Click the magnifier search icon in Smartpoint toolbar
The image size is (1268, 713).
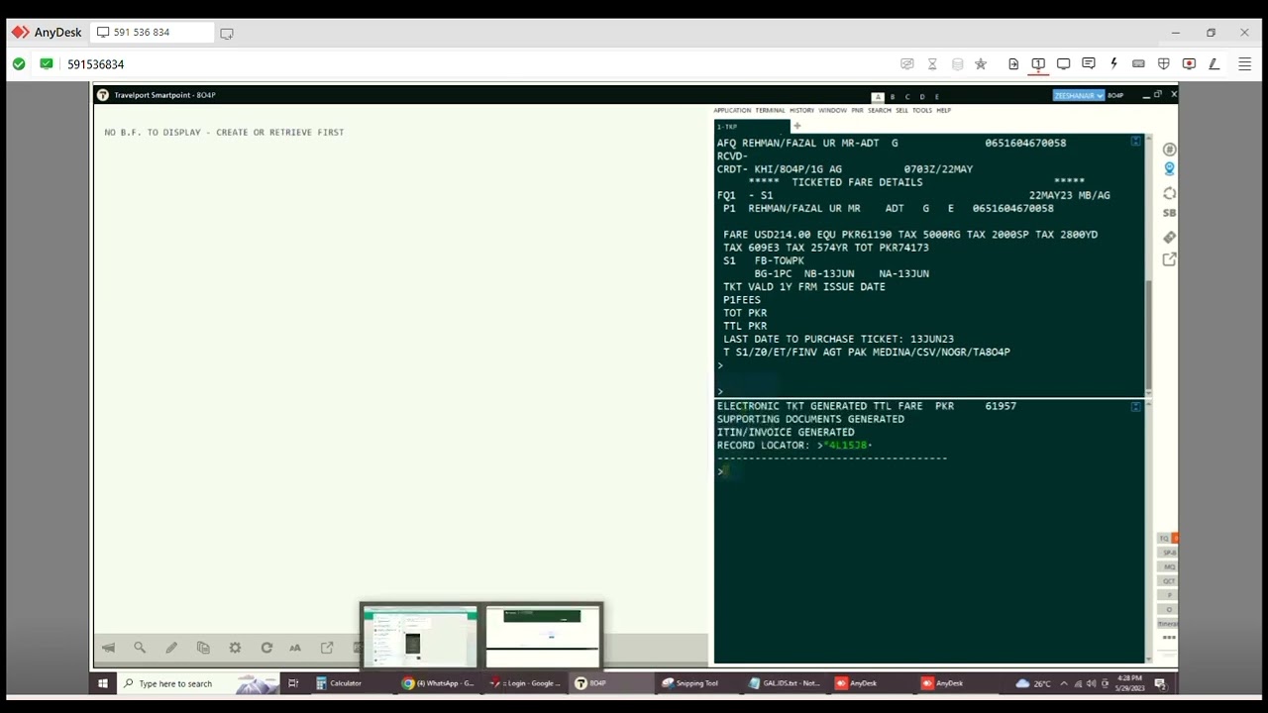click(140, 648)
